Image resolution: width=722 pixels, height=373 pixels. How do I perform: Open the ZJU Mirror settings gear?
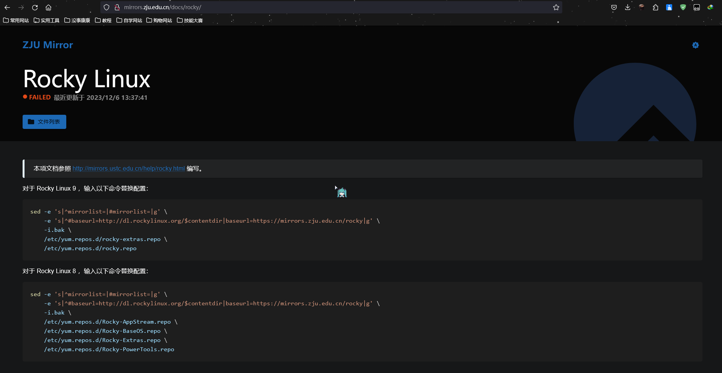[696, 45]
